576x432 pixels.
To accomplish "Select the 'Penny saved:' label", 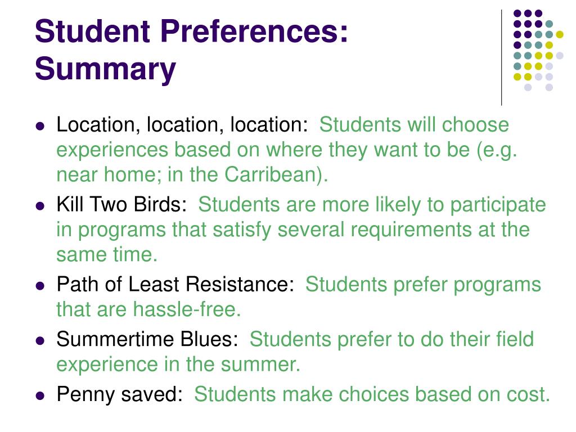I will pyautogui.click(x=119, y=395).
